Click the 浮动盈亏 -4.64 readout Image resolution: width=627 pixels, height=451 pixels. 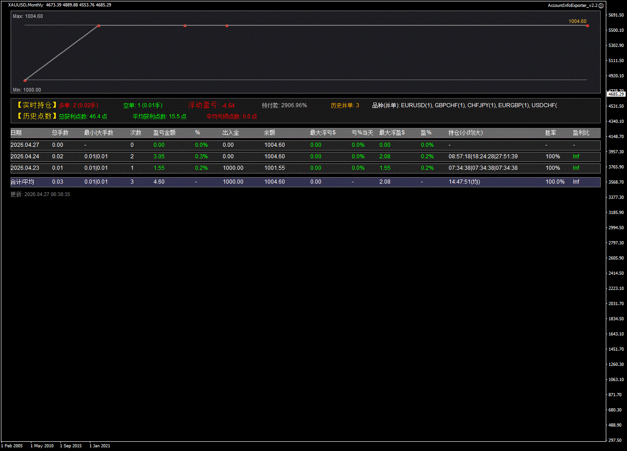click(x=212, y=105)
